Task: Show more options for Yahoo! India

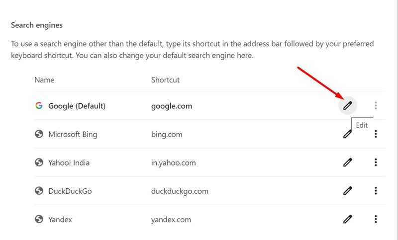Action: (x=376, y=162)
